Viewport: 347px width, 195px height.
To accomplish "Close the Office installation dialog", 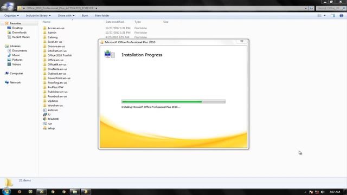I will coord(241,41).
